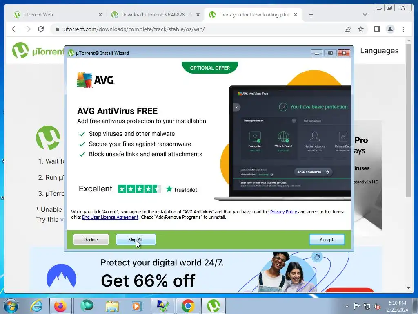
Task: Click the Skip All button
Action: [x=136, y=240]
